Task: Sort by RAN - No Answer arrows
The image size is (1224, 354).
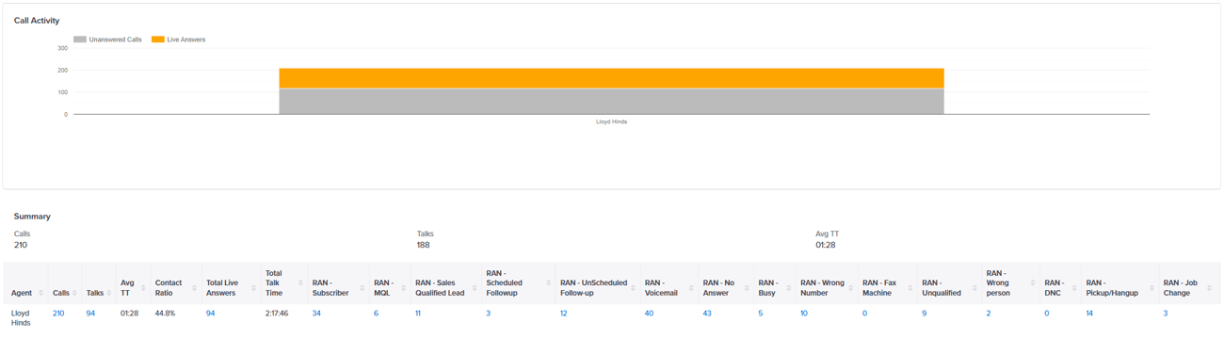Action: (x=748, y=287)
